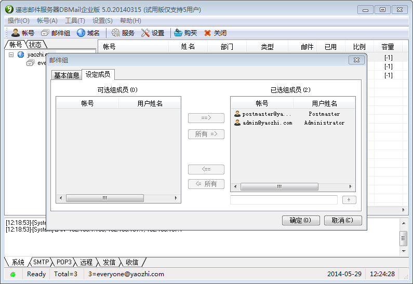
Task: Click the 3=everyone@yaozhi.com status bar text
Action: coord(126,274)
